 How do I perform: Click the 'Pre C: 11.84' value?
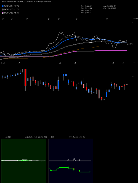[x=86, y=13]
